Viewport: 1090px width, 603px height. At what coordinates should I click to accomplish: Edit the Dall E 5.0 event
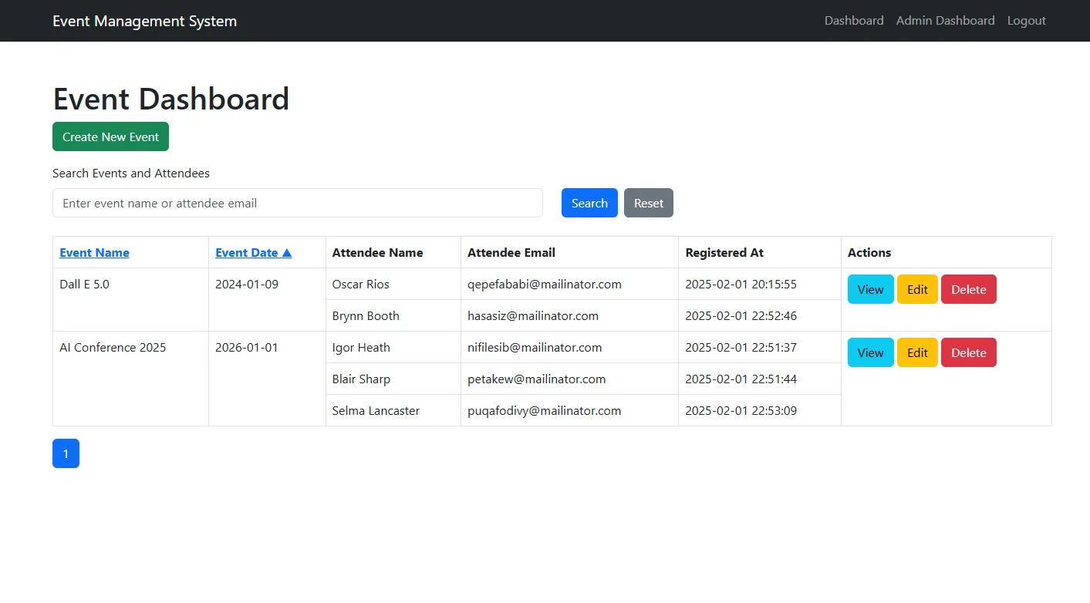coord(917,289)
